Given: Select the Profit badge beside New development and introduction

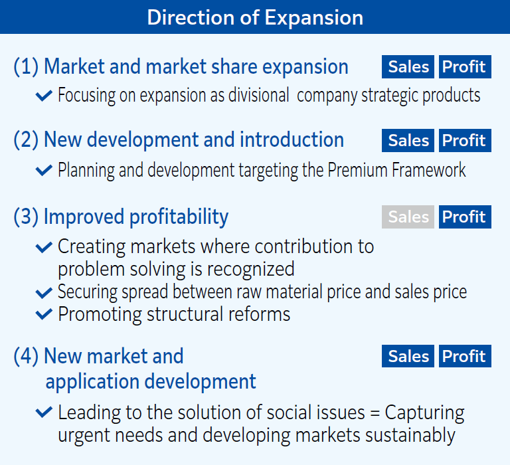Looking at the screenshot, I should (464, 140).
